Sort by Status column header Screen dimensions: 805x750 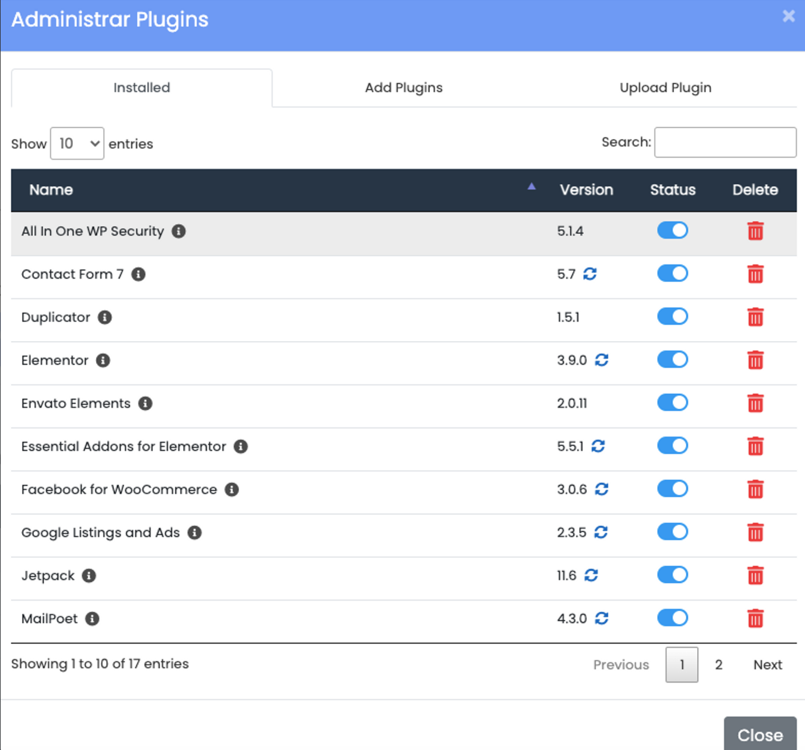[673, 190]
